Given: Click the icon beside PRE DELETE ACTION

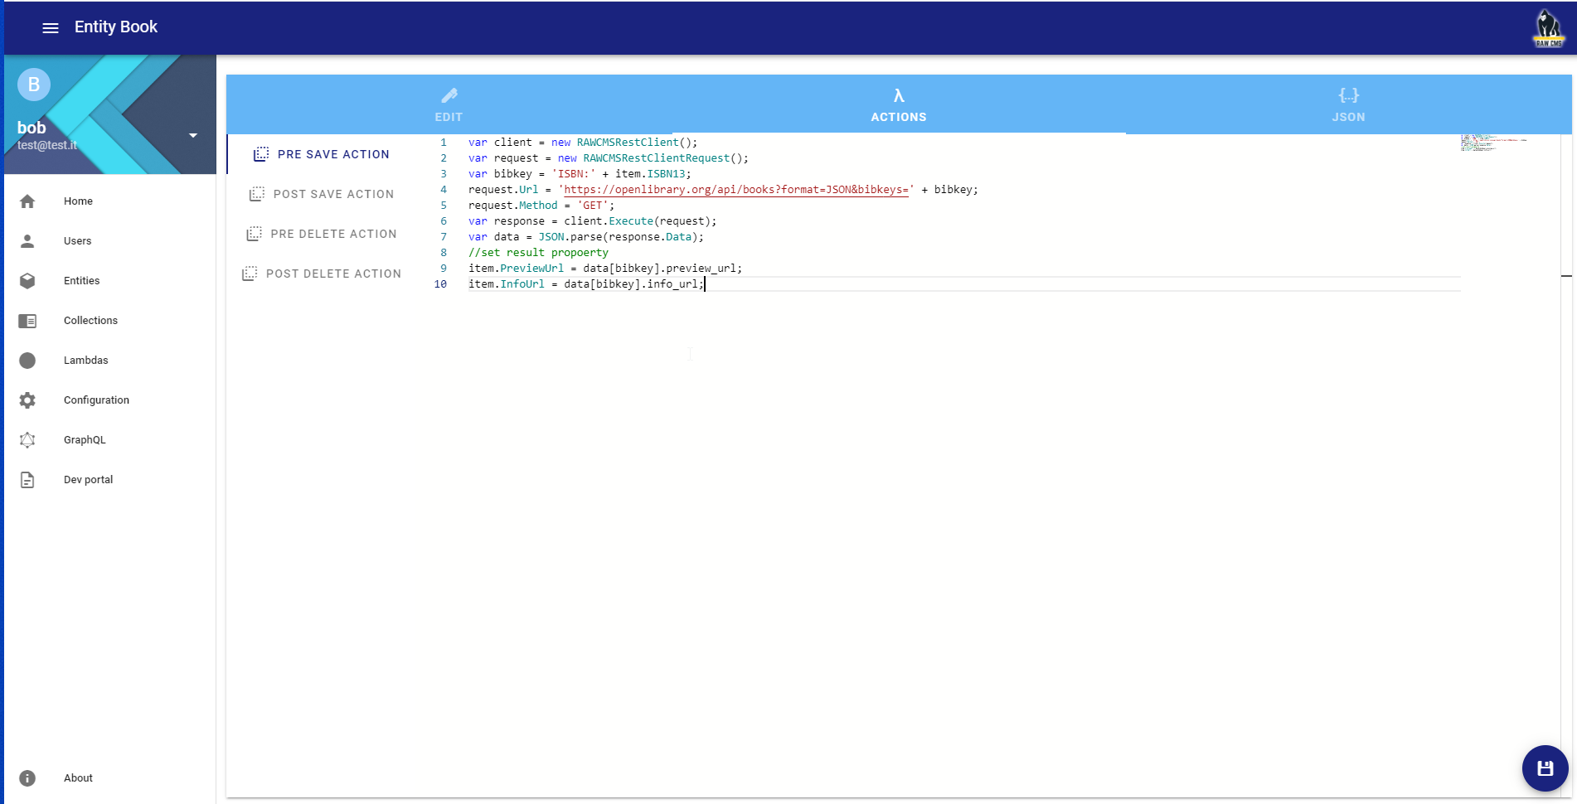Looking at the screenshot, I should pyautogui.click(x=255, y=234).
